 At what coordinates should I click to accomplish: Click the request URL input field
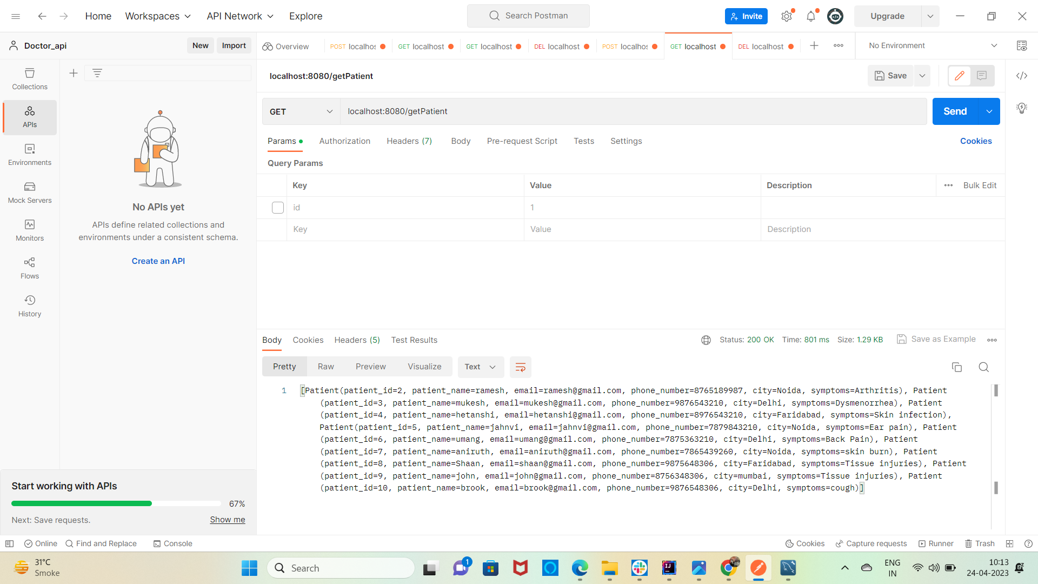click(633, 111)
